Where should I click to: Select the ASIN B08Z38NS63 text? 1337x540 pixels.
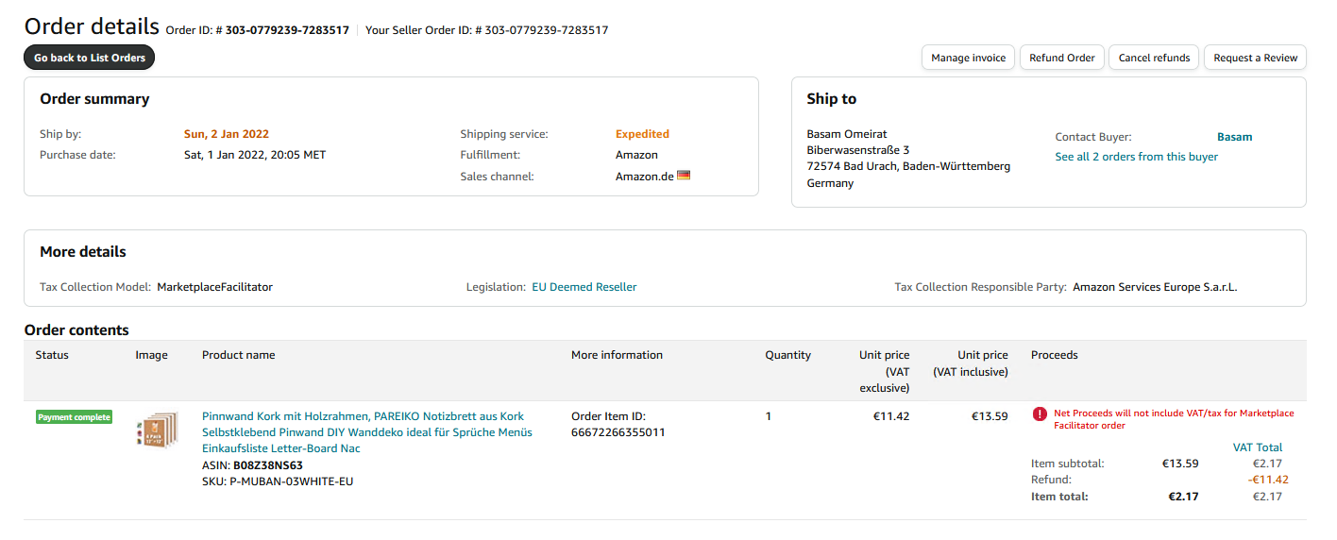click(267, 465)
